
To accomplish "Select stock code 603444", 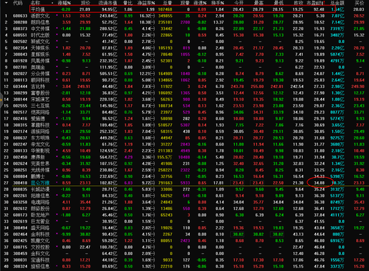I will click(x=20, y=87).
